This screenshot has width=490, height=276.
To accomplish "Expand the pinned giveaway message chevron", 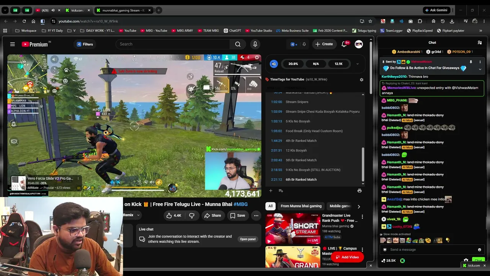I will click(480, 69).
